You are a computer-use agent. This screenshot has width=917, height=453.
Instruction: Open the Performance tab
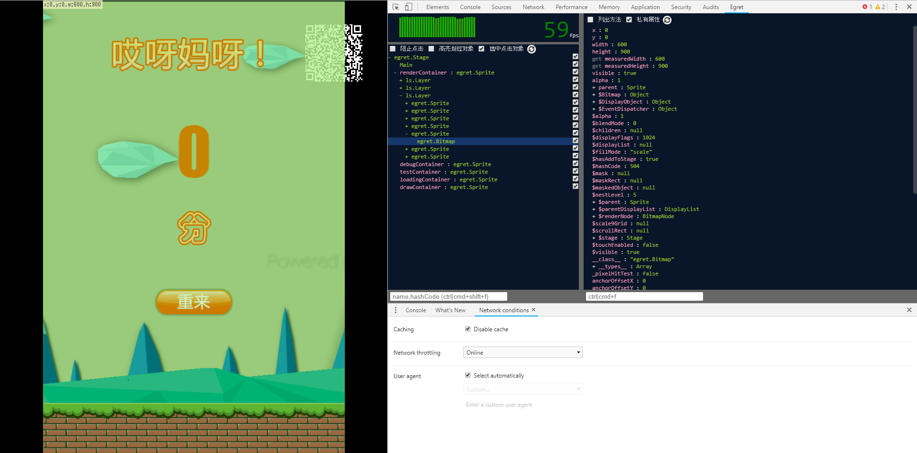[571, 7]
